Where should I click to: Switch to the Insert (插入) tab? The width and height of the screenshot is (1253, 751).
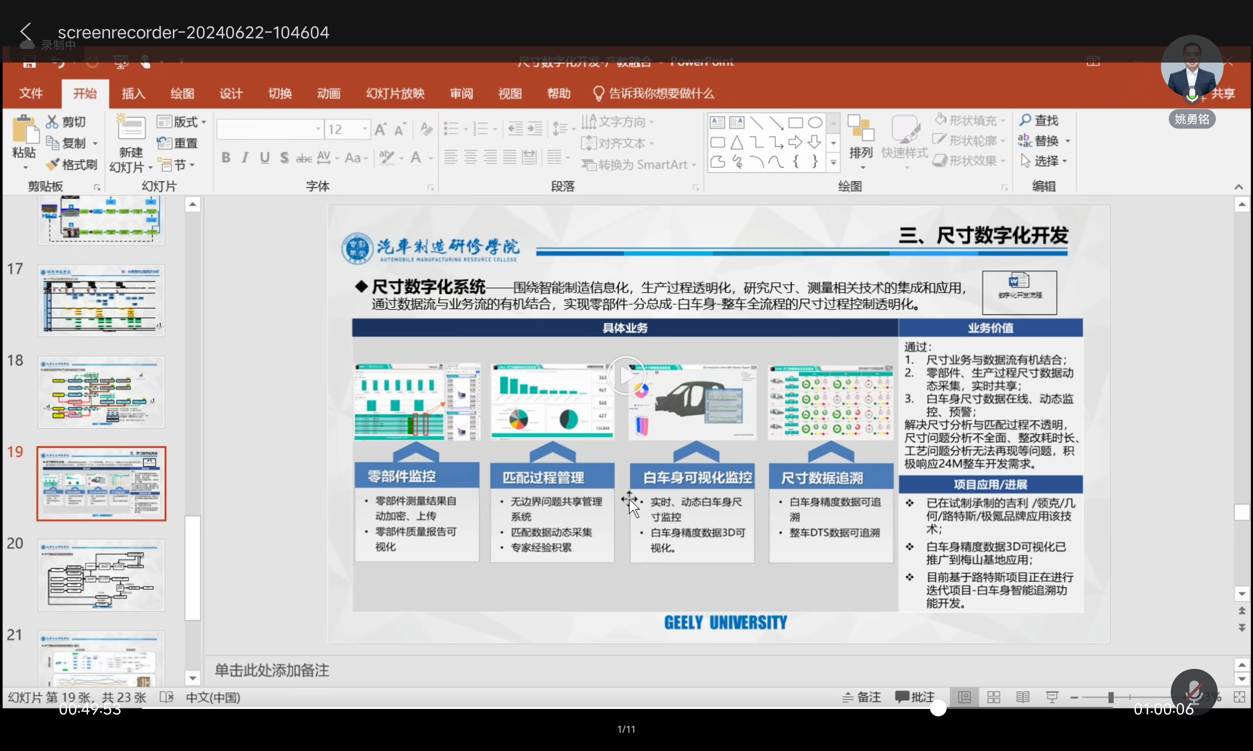(134, 93)
